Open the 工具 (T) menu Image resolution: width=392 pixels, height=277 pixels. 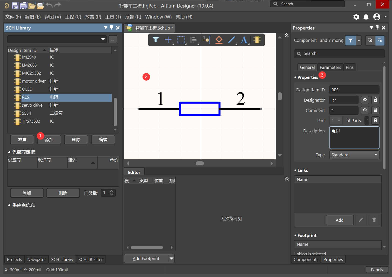pos(113,17)
